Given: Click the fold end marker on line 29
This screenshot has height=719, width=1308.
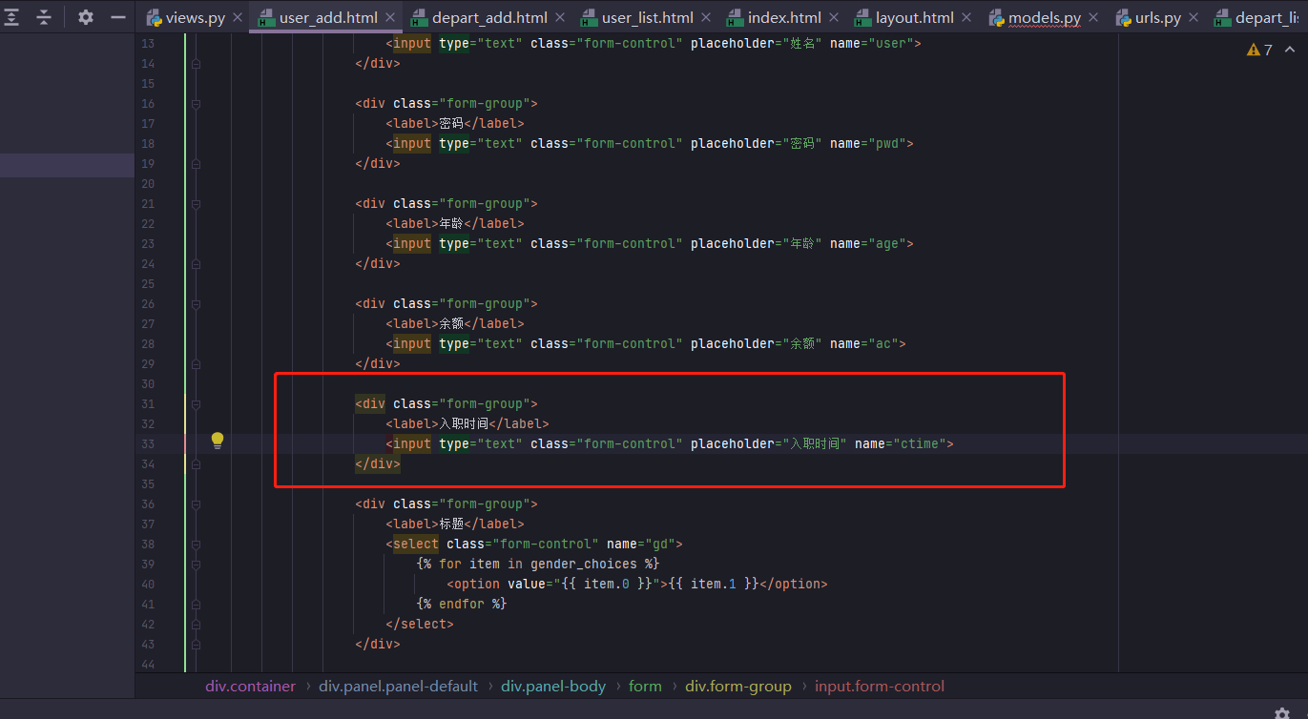Looking at the screenshot, I should (196, 363).
